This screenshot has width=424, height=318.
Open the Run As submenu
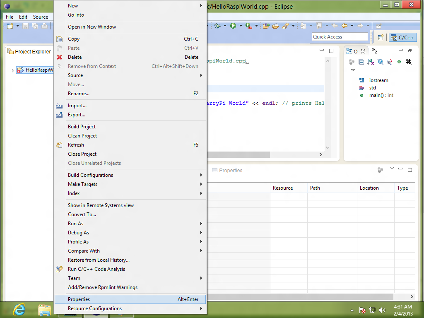[x=130, y=223]
